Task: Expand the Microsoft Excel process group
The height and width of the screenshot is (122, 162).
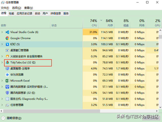Action: point(2,81)
